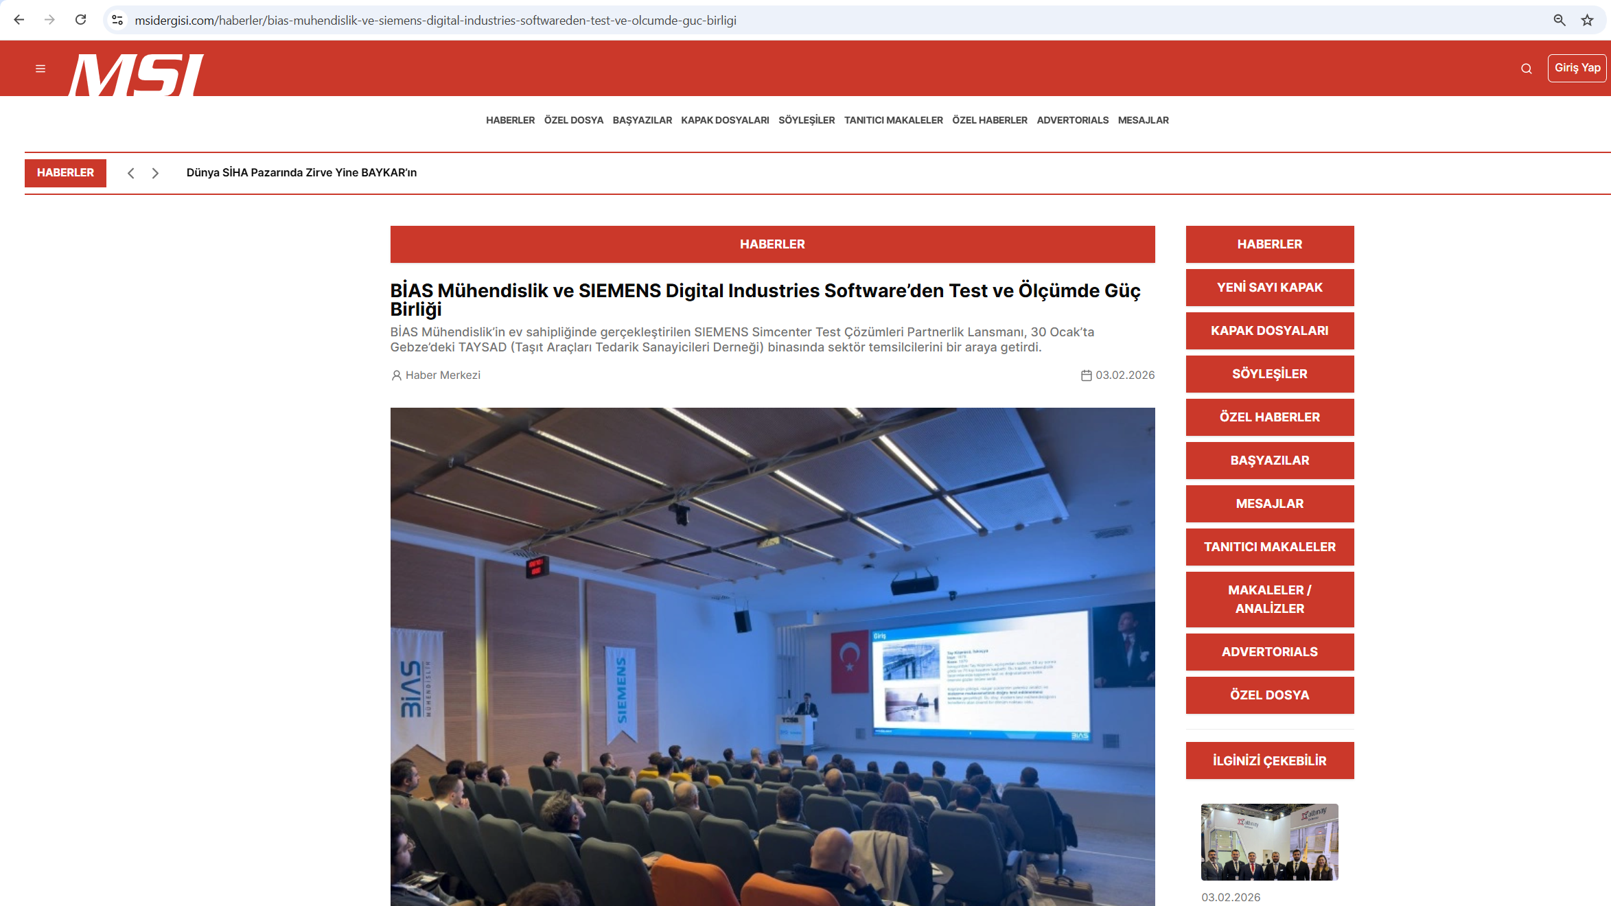Open ÖZEL DOSYA in top navigation
The height and width of the screenshot is (906, 1611).
(x=573, y=120)
